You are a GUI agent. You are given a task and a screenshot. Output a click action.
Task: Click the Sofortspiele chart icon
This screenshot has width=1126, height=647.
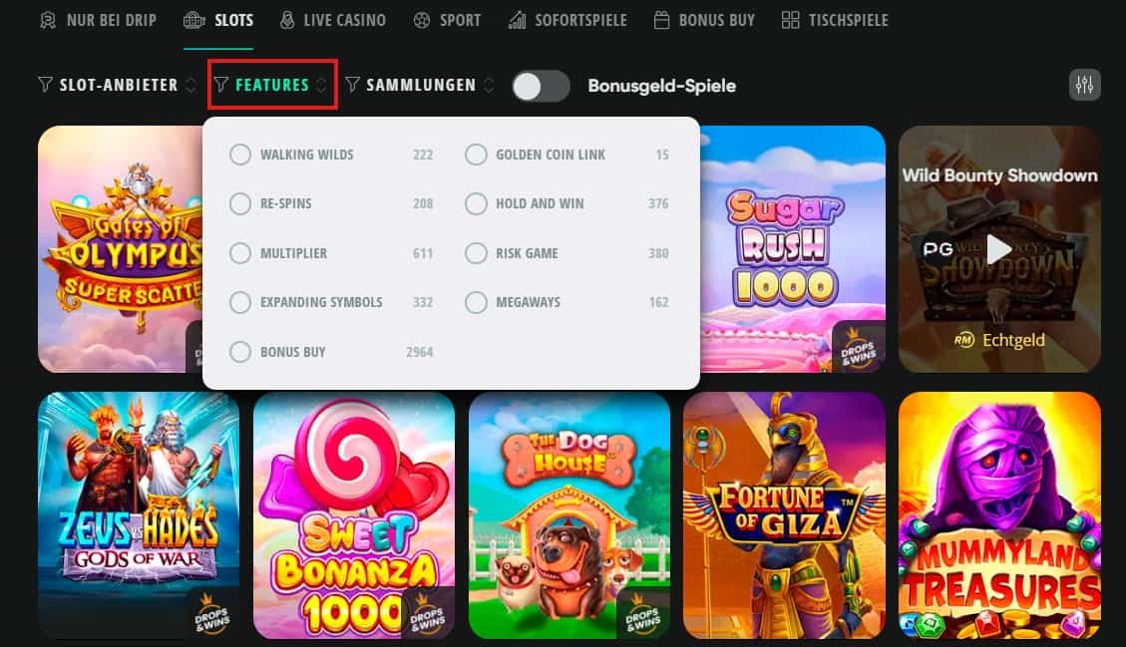[517, 20]
